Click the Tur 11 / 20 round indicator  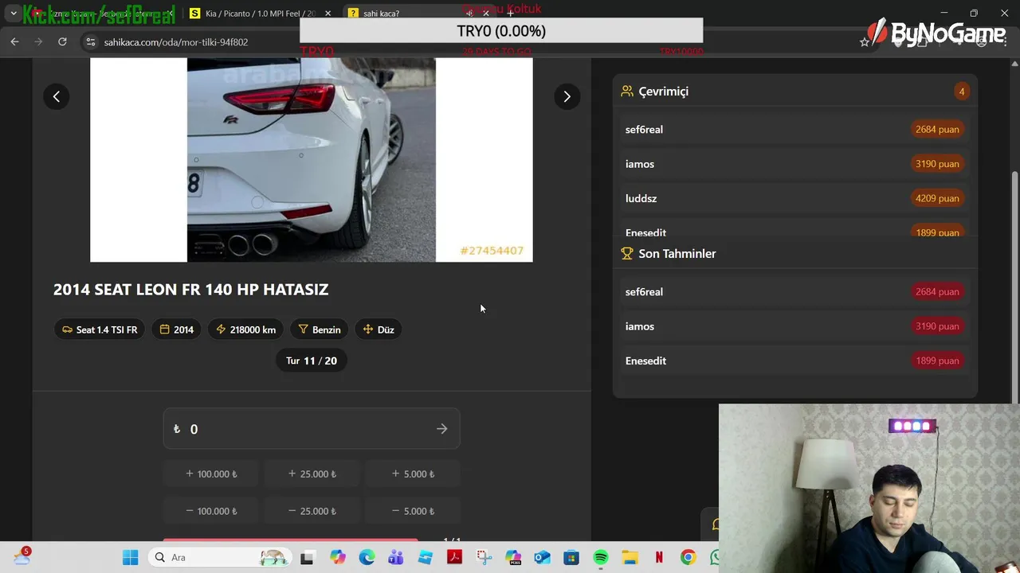(312, 361)
